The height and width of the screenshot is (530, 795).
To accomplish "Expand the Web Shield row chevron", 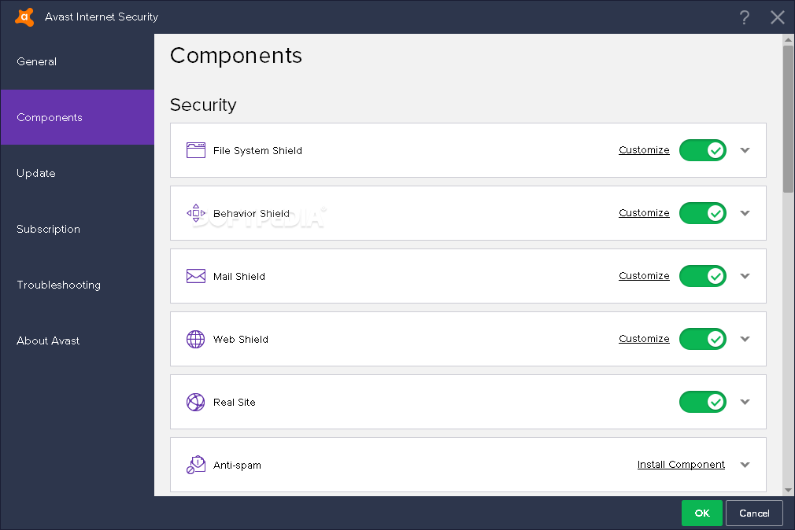I will 745,339.
